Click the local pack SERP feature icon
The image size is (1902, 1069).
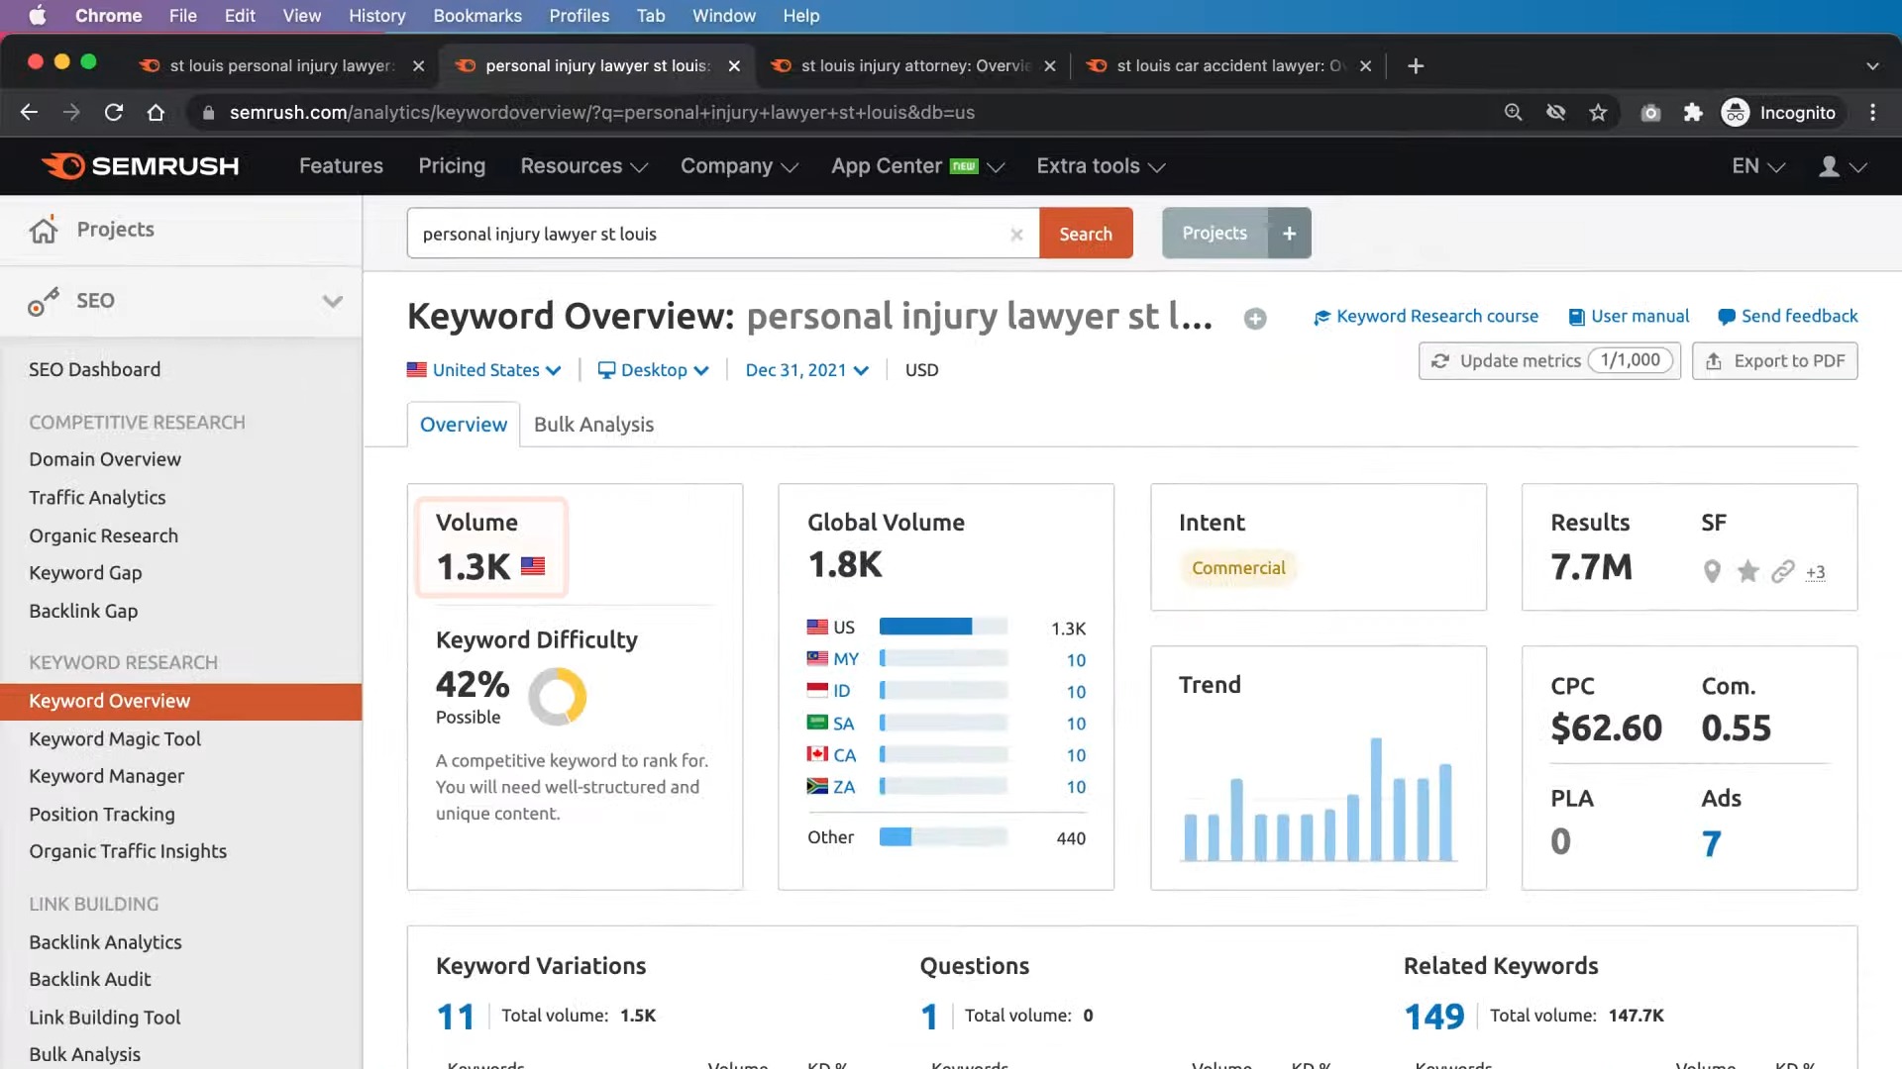[x=1711, y=572]
